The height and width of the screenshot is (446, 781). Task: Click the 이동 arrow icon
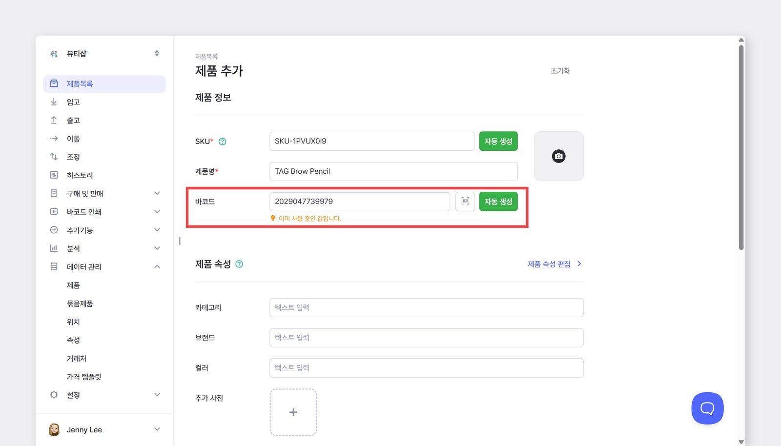click(54, 139)
